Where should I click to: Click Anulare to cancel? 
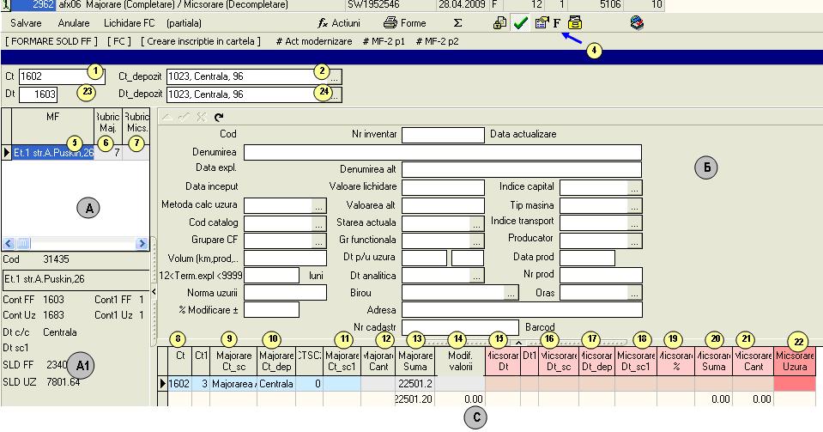tap(74, 23)
